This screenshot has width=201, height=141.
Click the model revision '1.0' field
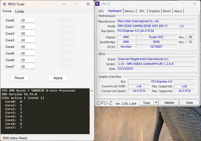point(181,26)
